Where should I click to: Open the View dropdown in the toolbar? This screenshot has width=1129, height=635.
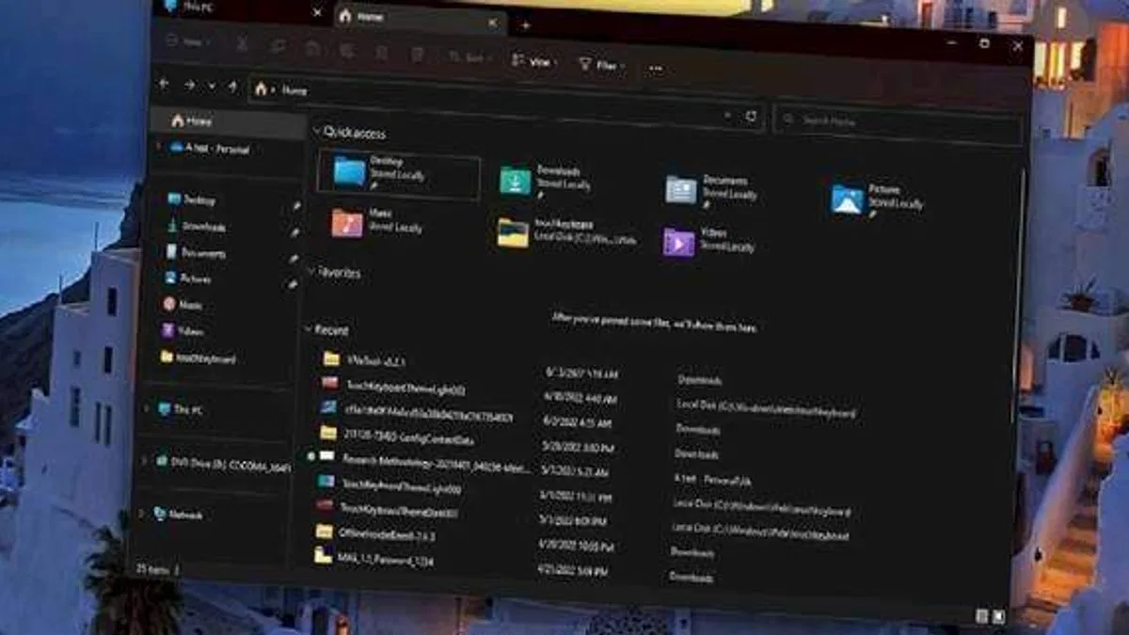534,62
